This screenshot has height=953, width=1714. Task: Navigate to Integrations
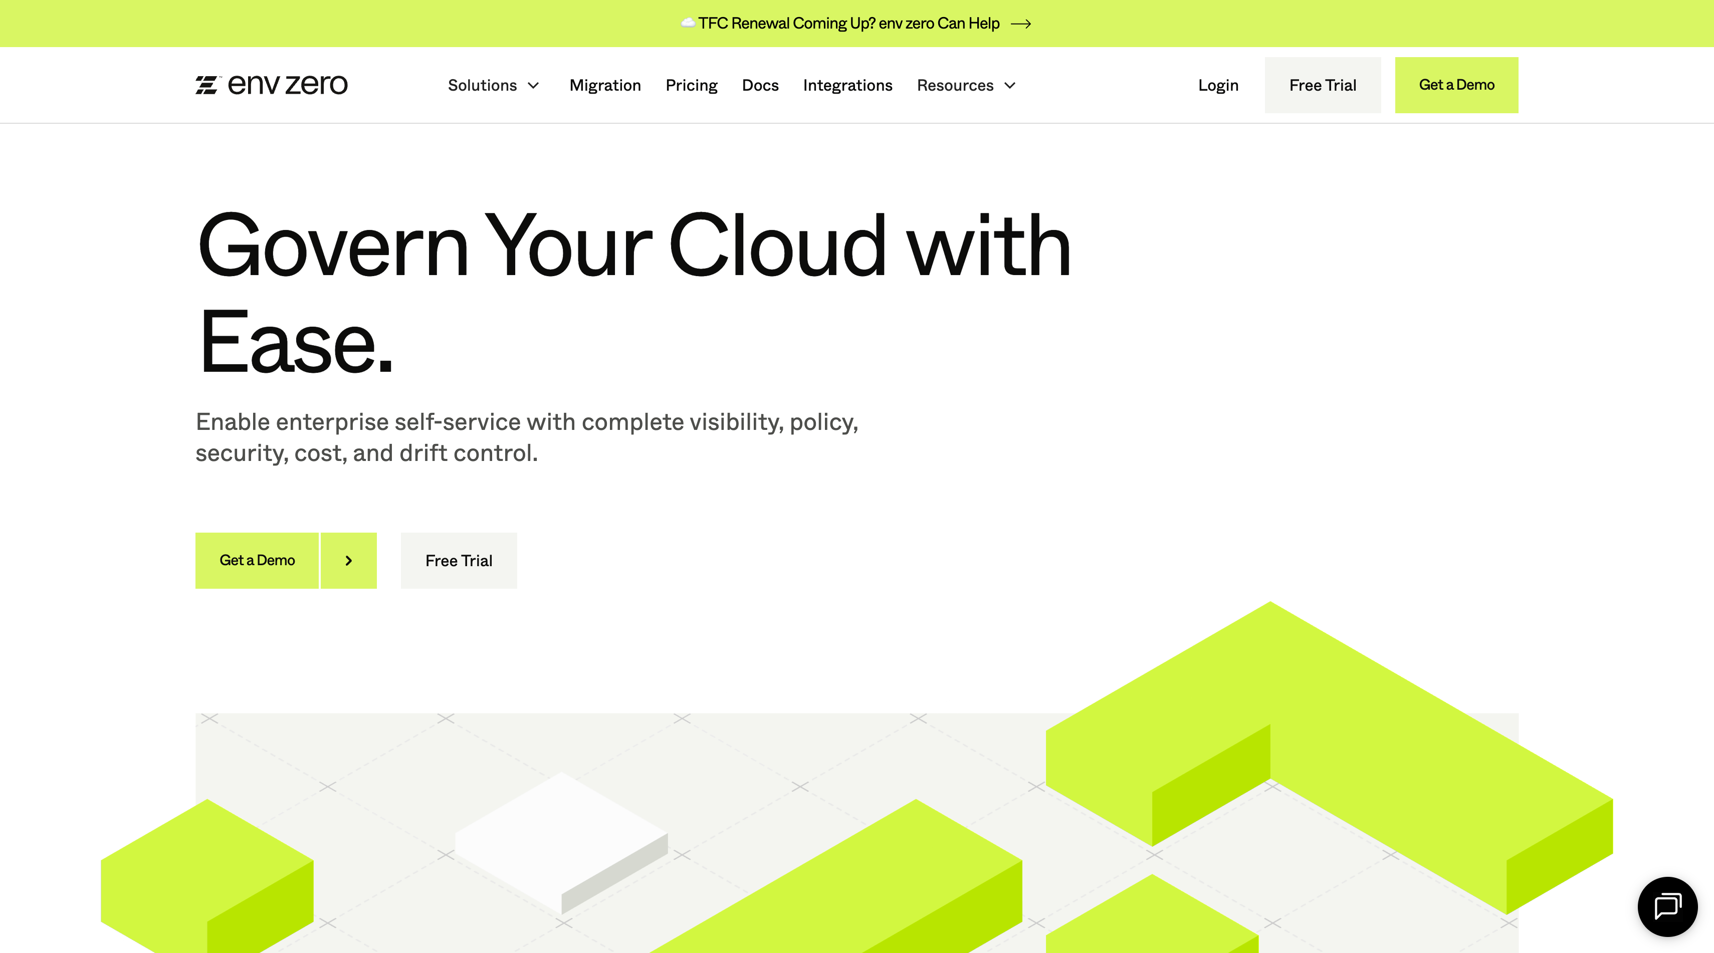click(847, 85)
